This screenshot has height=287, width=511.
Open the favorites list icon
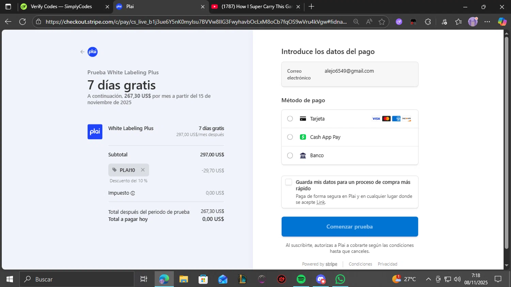click(x=459, y=22)
